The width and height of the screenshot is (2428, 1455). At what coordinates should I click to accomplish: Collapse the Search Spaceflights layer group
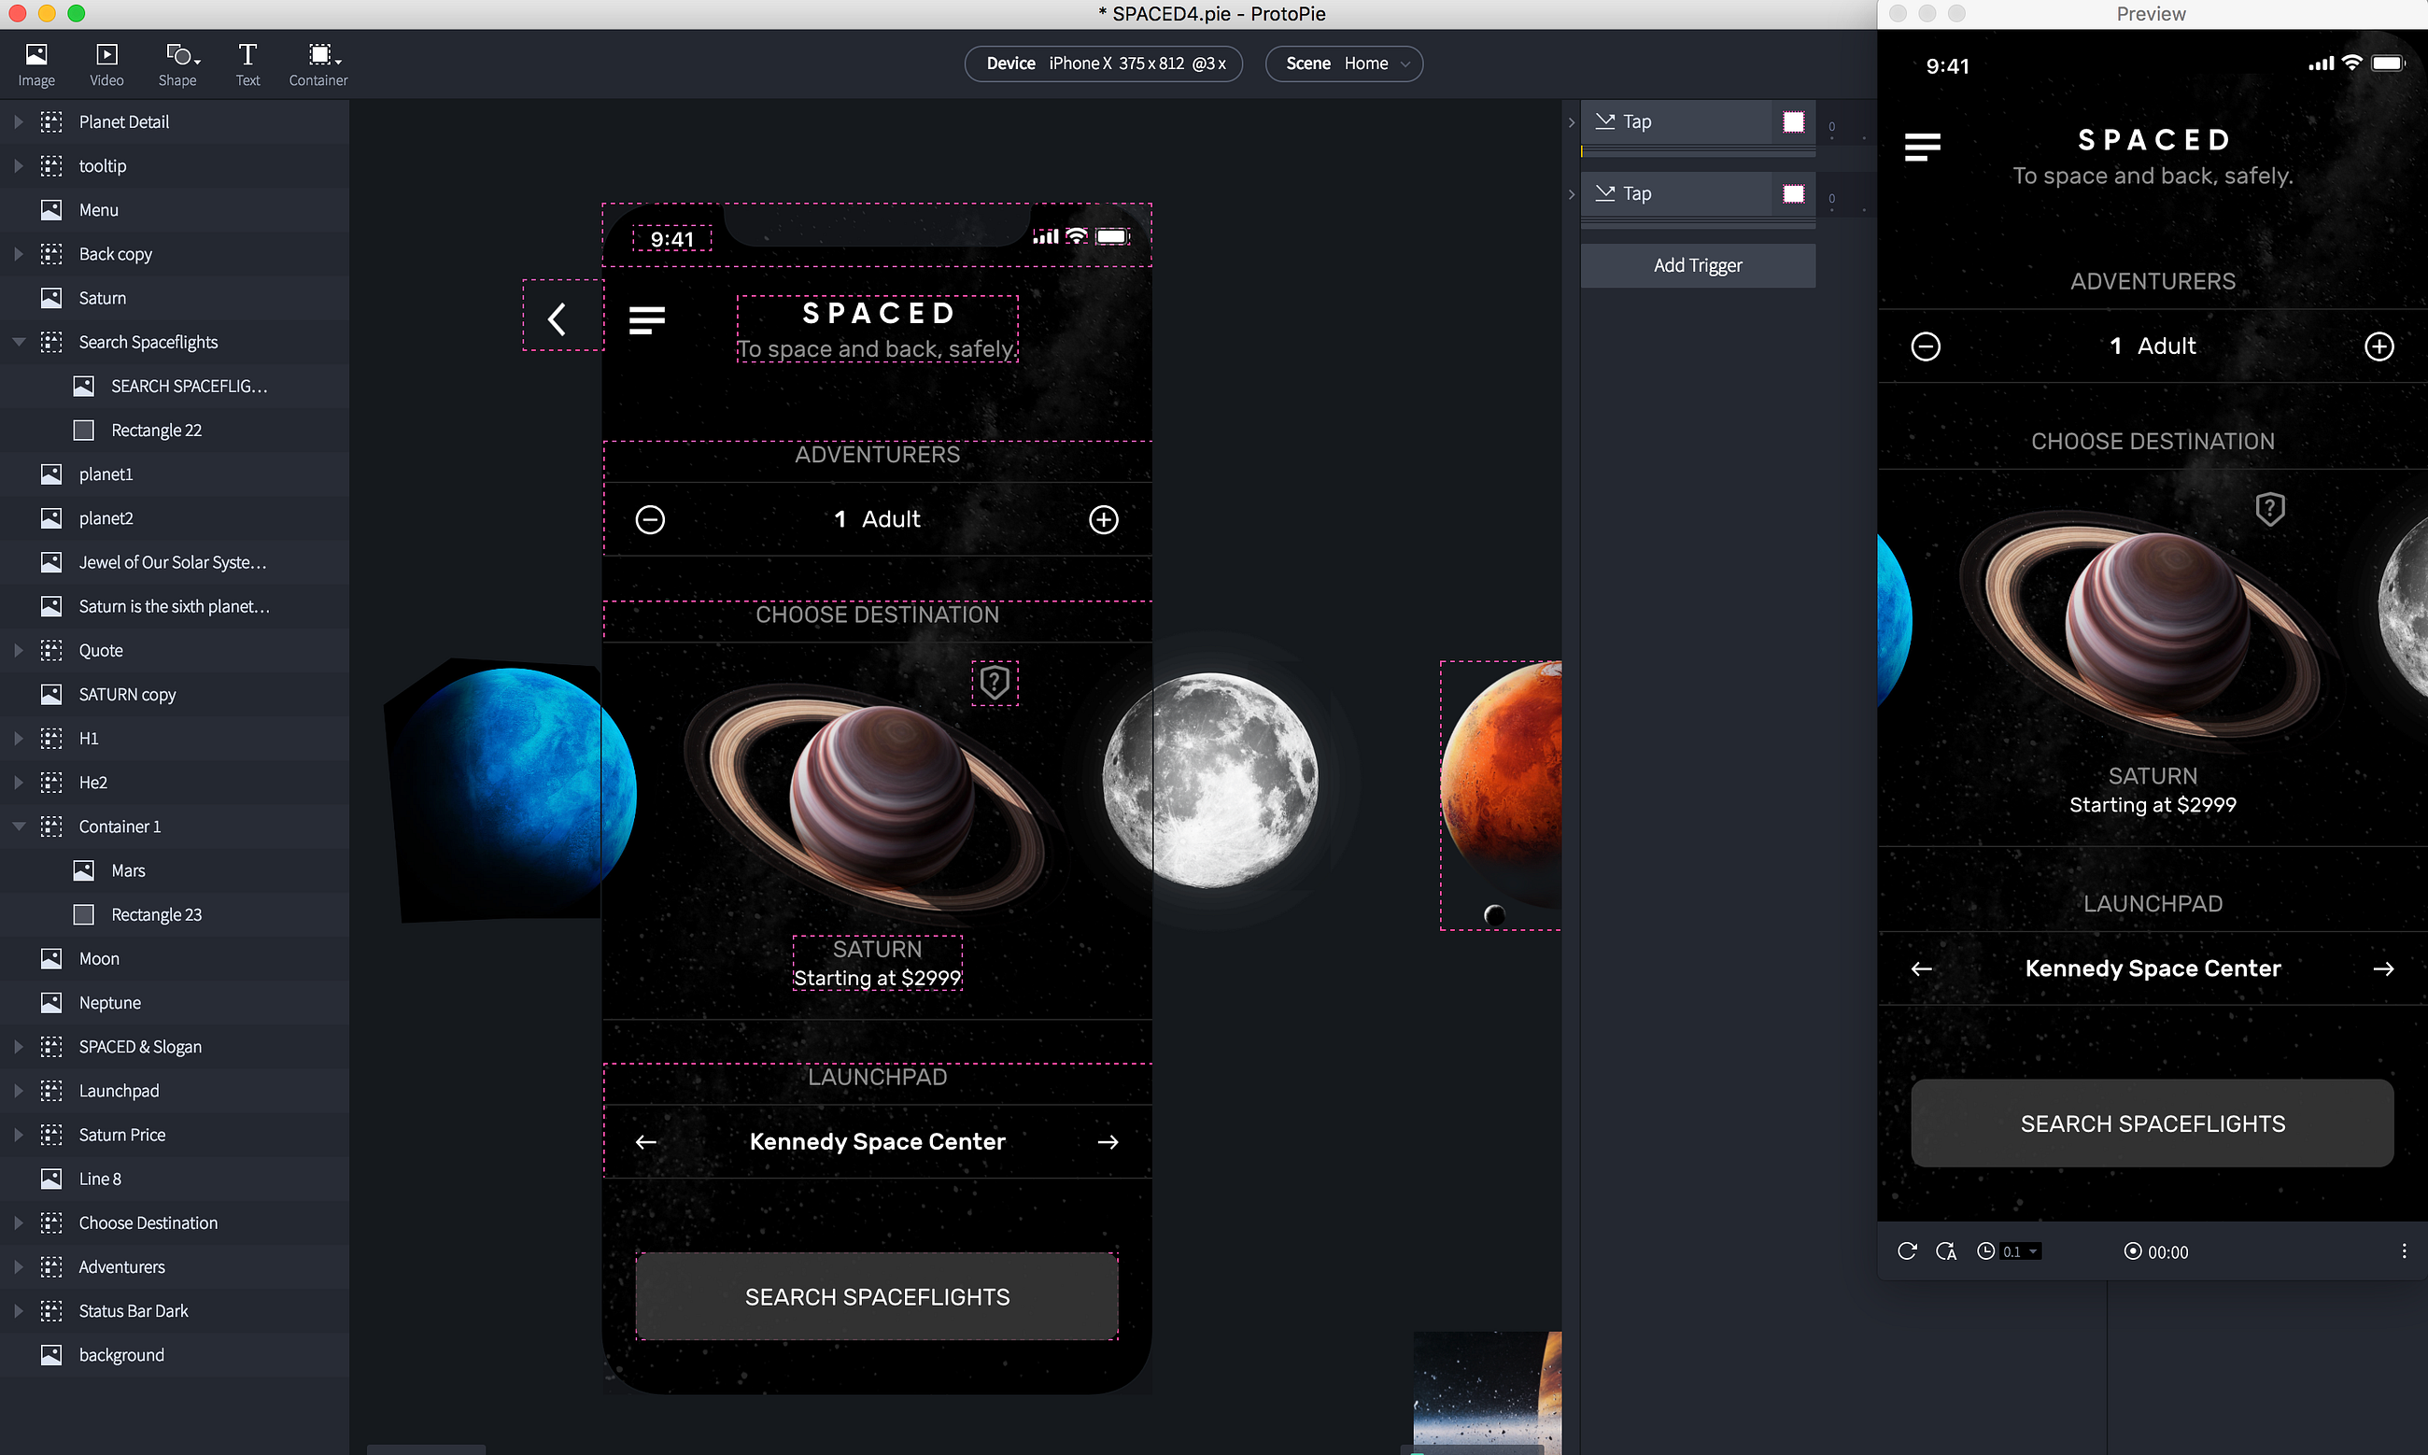19,342
